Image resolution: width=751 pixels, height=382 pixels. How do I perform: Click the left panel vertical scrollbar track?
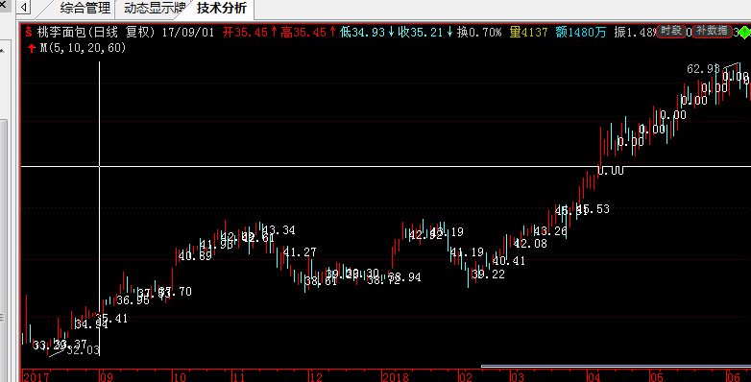point(3,215)
